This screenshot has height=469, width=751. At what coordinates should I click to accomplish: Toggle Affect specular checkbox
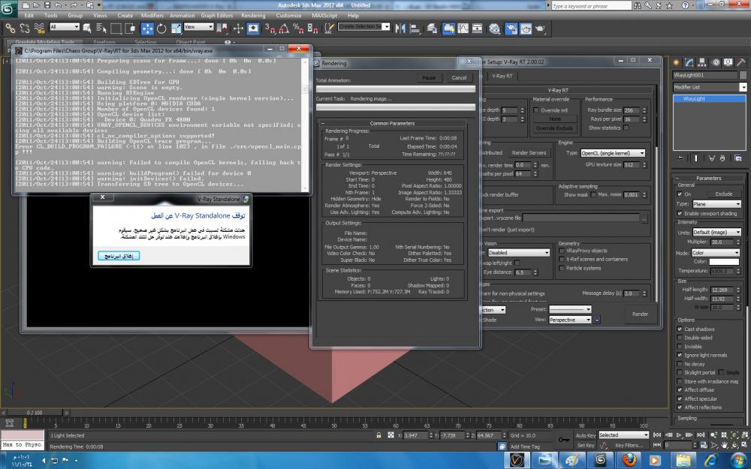click(x=680, y=398)
